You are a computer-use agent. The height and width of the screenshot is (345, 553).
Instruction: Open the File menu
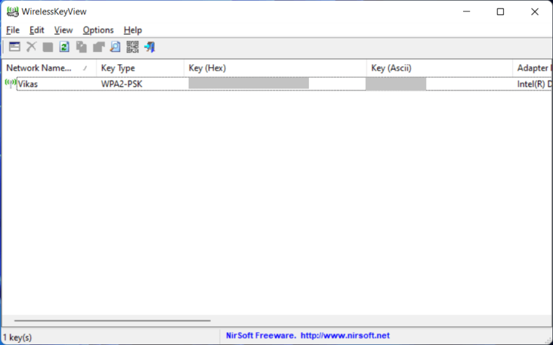coord(13,30)
